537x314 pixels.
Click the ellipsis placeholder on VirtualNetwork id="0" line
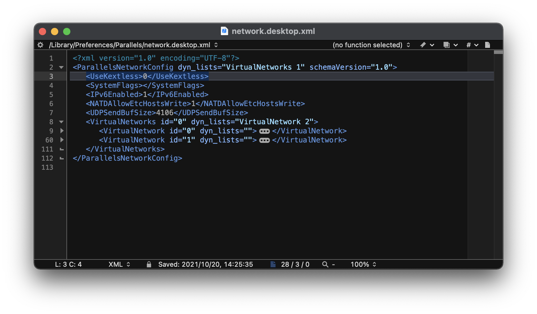265,131
